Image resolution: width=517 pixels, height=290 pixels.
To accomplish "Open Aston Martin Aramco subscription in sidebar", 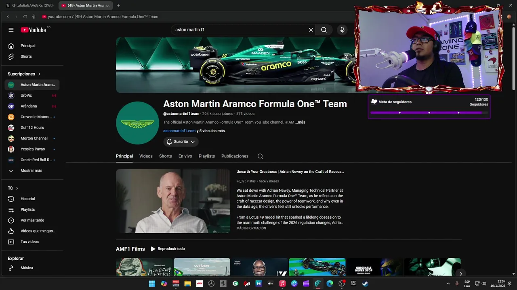I will pos(32,85).
